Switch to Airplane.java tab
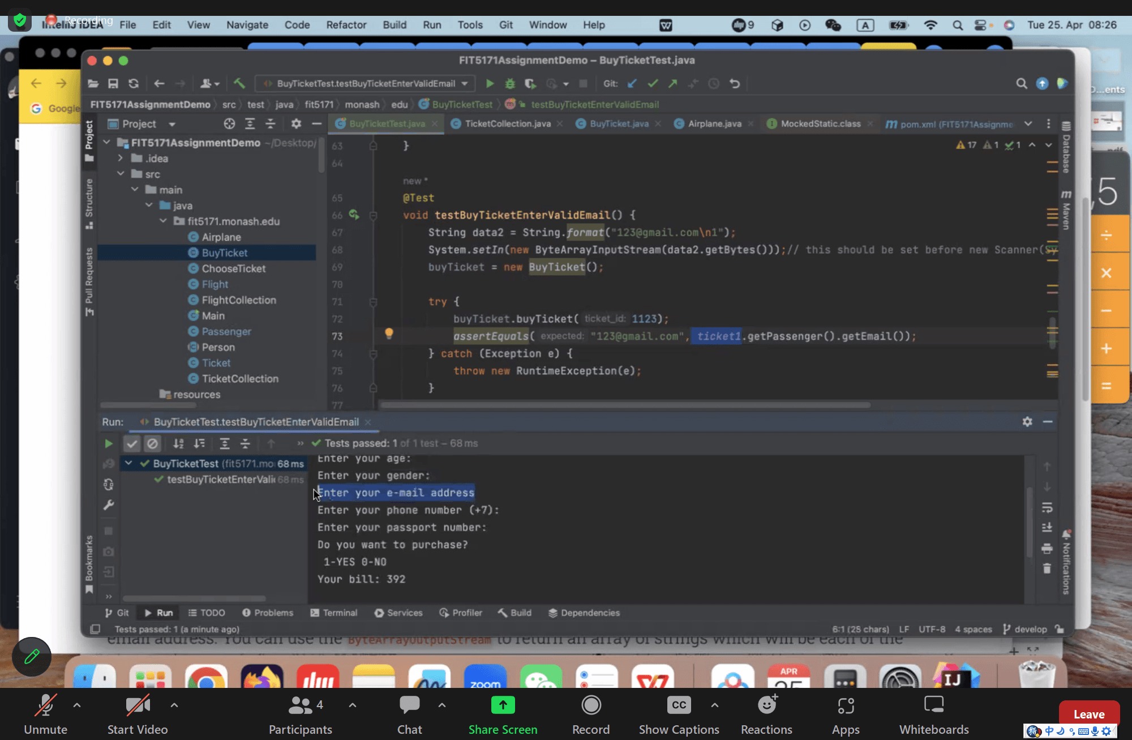Screen dimensions: 1132x740 (714, 123)
